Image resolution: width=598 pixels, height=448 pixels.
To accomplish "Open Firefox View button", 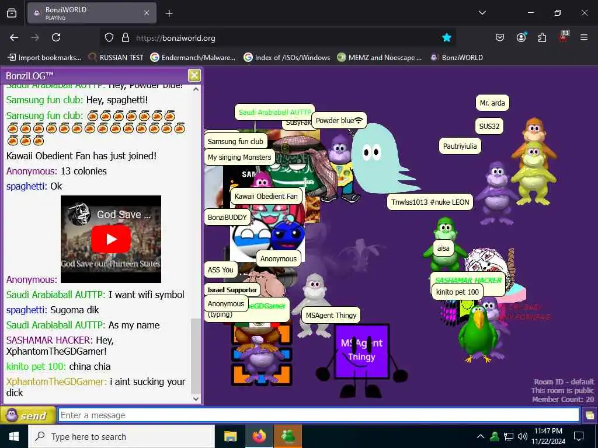I will [x=12, y=13].
